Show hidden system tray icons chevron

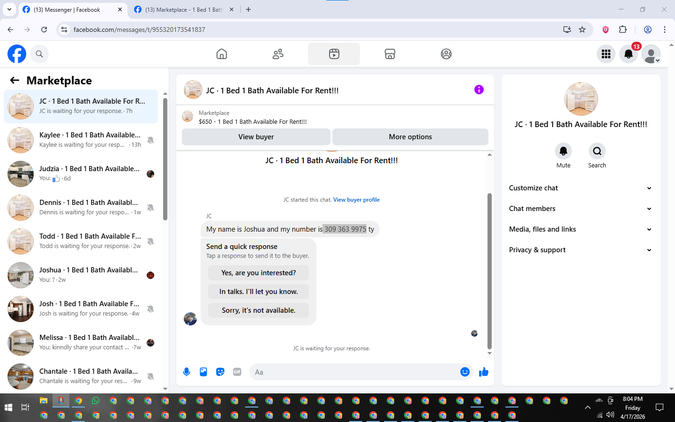[x=587, y=407]
